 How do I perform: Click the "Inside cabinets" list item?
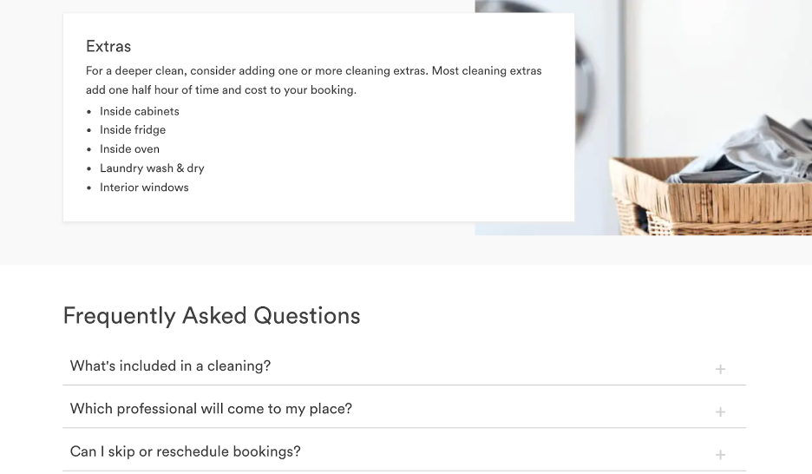pos(139,111)
